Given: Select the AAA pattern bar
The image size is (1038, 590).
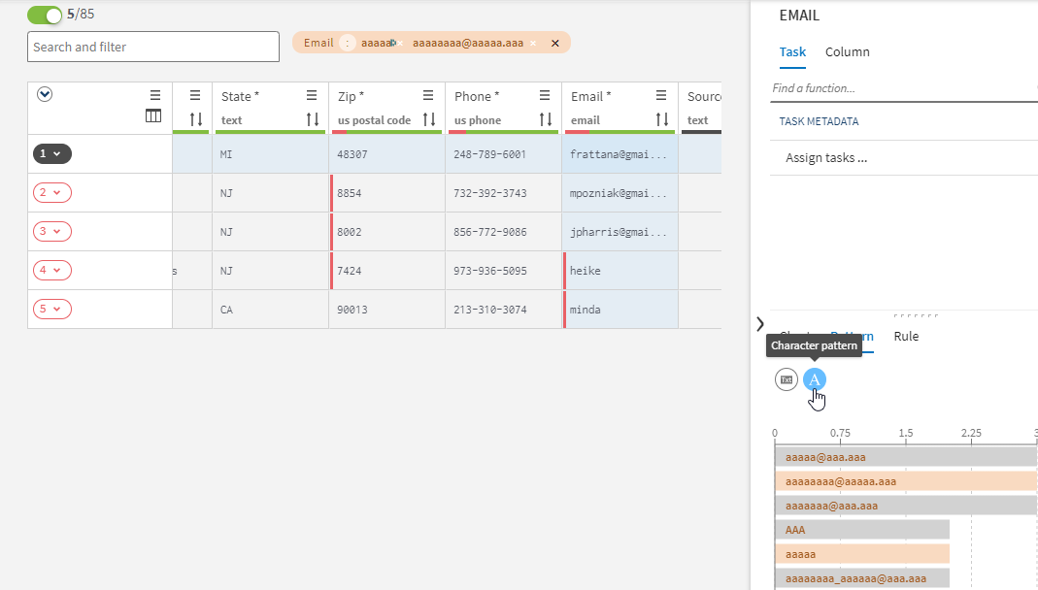Looking at the screenshot, I should [x=862, y=530].
